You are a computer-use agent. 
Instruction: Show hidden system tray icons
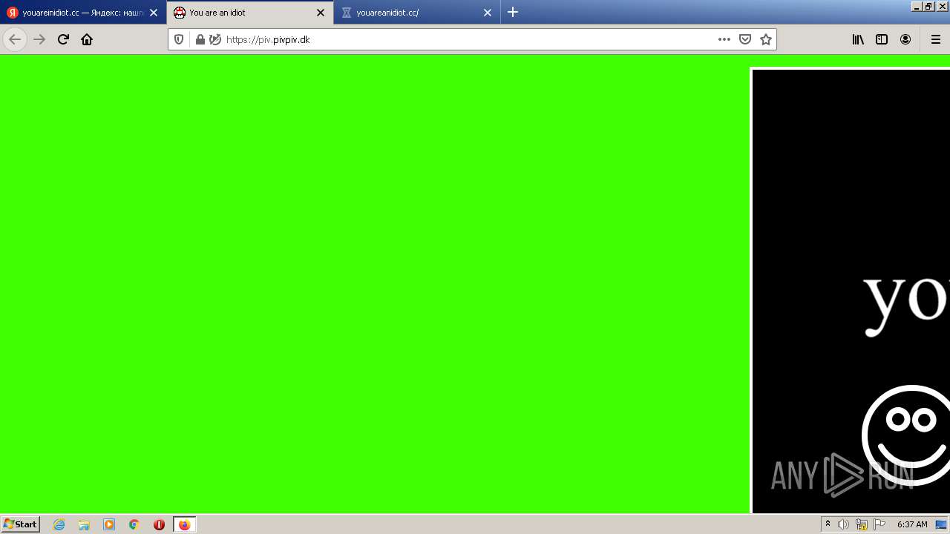828,524
